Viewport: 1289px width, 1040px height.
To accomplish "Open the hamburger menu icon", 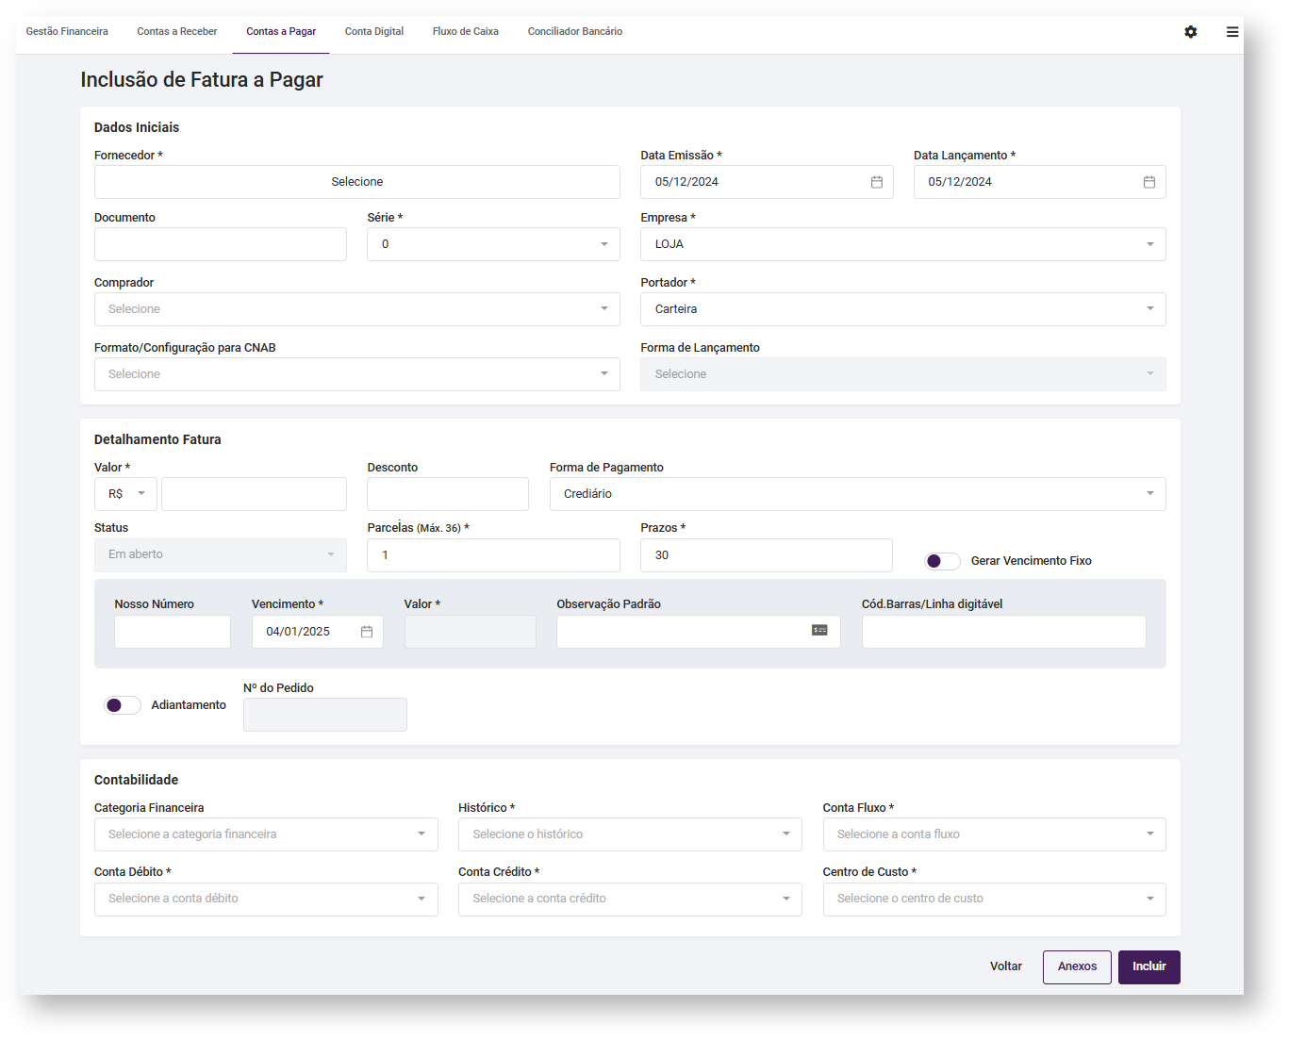I will tap(1232, 32).
